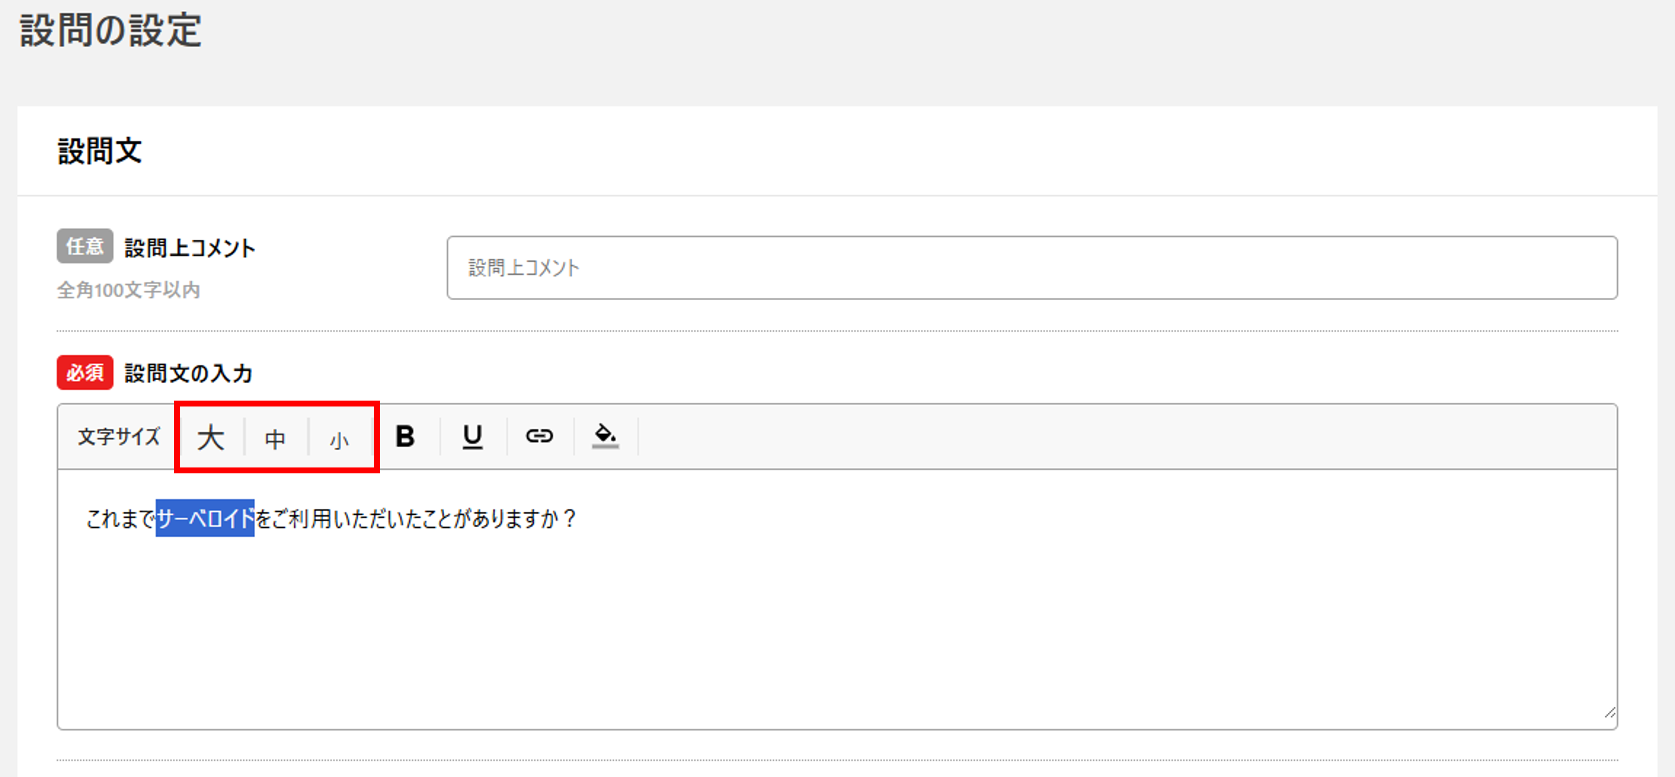Click the 設問上コメント input field
The image size is (1675, 777).
pyautogui.click(x=1031, y=268)
